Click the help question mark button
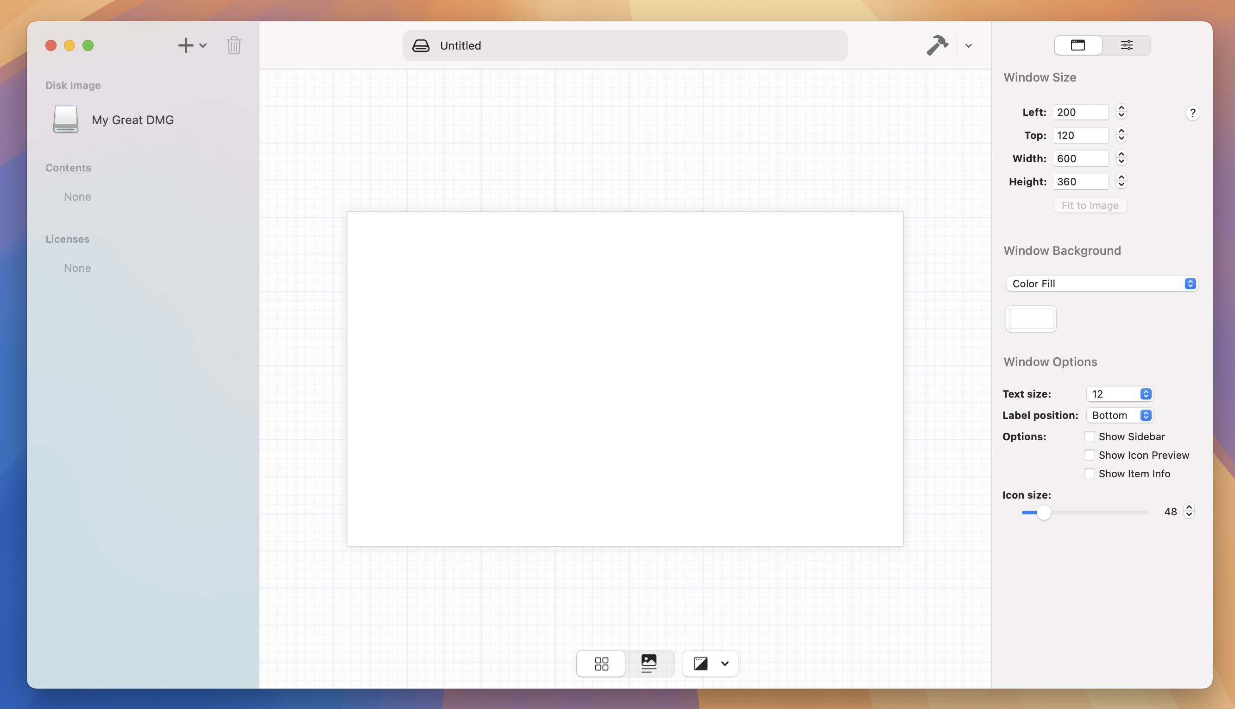1235x709 pixels. pos(1193,113)
